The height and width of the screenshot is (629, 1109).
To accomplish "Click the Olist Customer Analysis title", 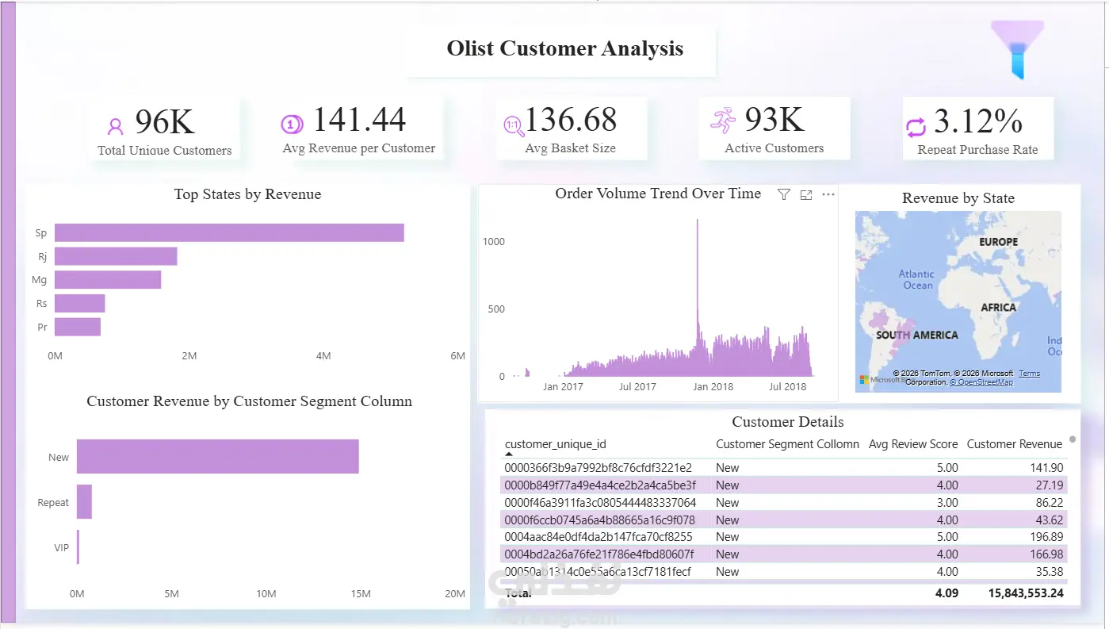I will pyautogui.click(x=564, y=48).
